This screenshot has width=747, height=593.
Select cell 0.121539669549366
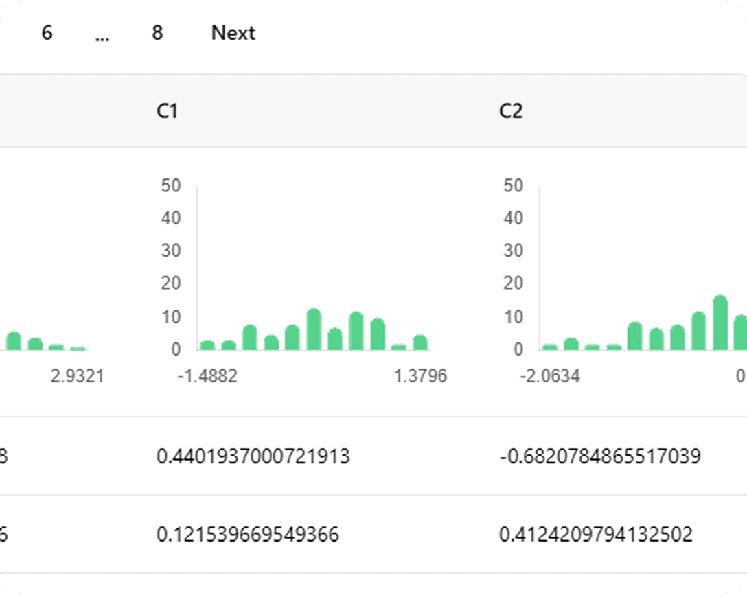[x=248, y=535]
